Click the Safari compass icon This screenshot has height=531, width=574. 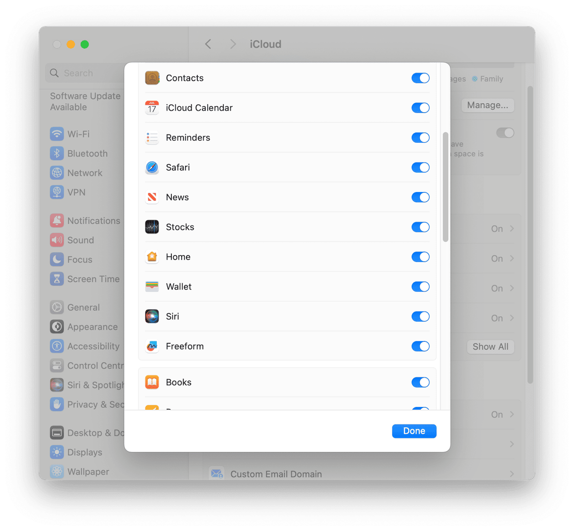(x=152, y=167)
